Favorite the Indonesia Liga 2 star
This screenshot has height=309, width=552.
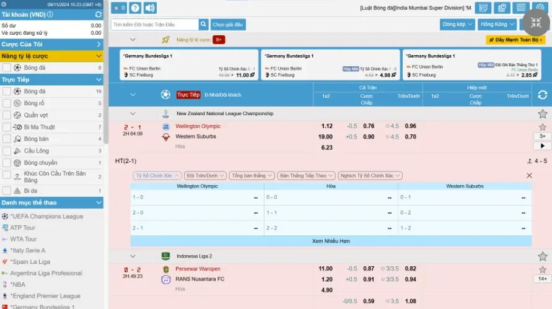543,256
